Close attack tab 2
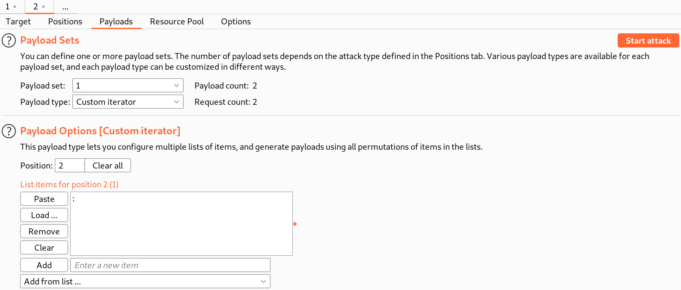The image size is (681, 290). tap(43, 7)
